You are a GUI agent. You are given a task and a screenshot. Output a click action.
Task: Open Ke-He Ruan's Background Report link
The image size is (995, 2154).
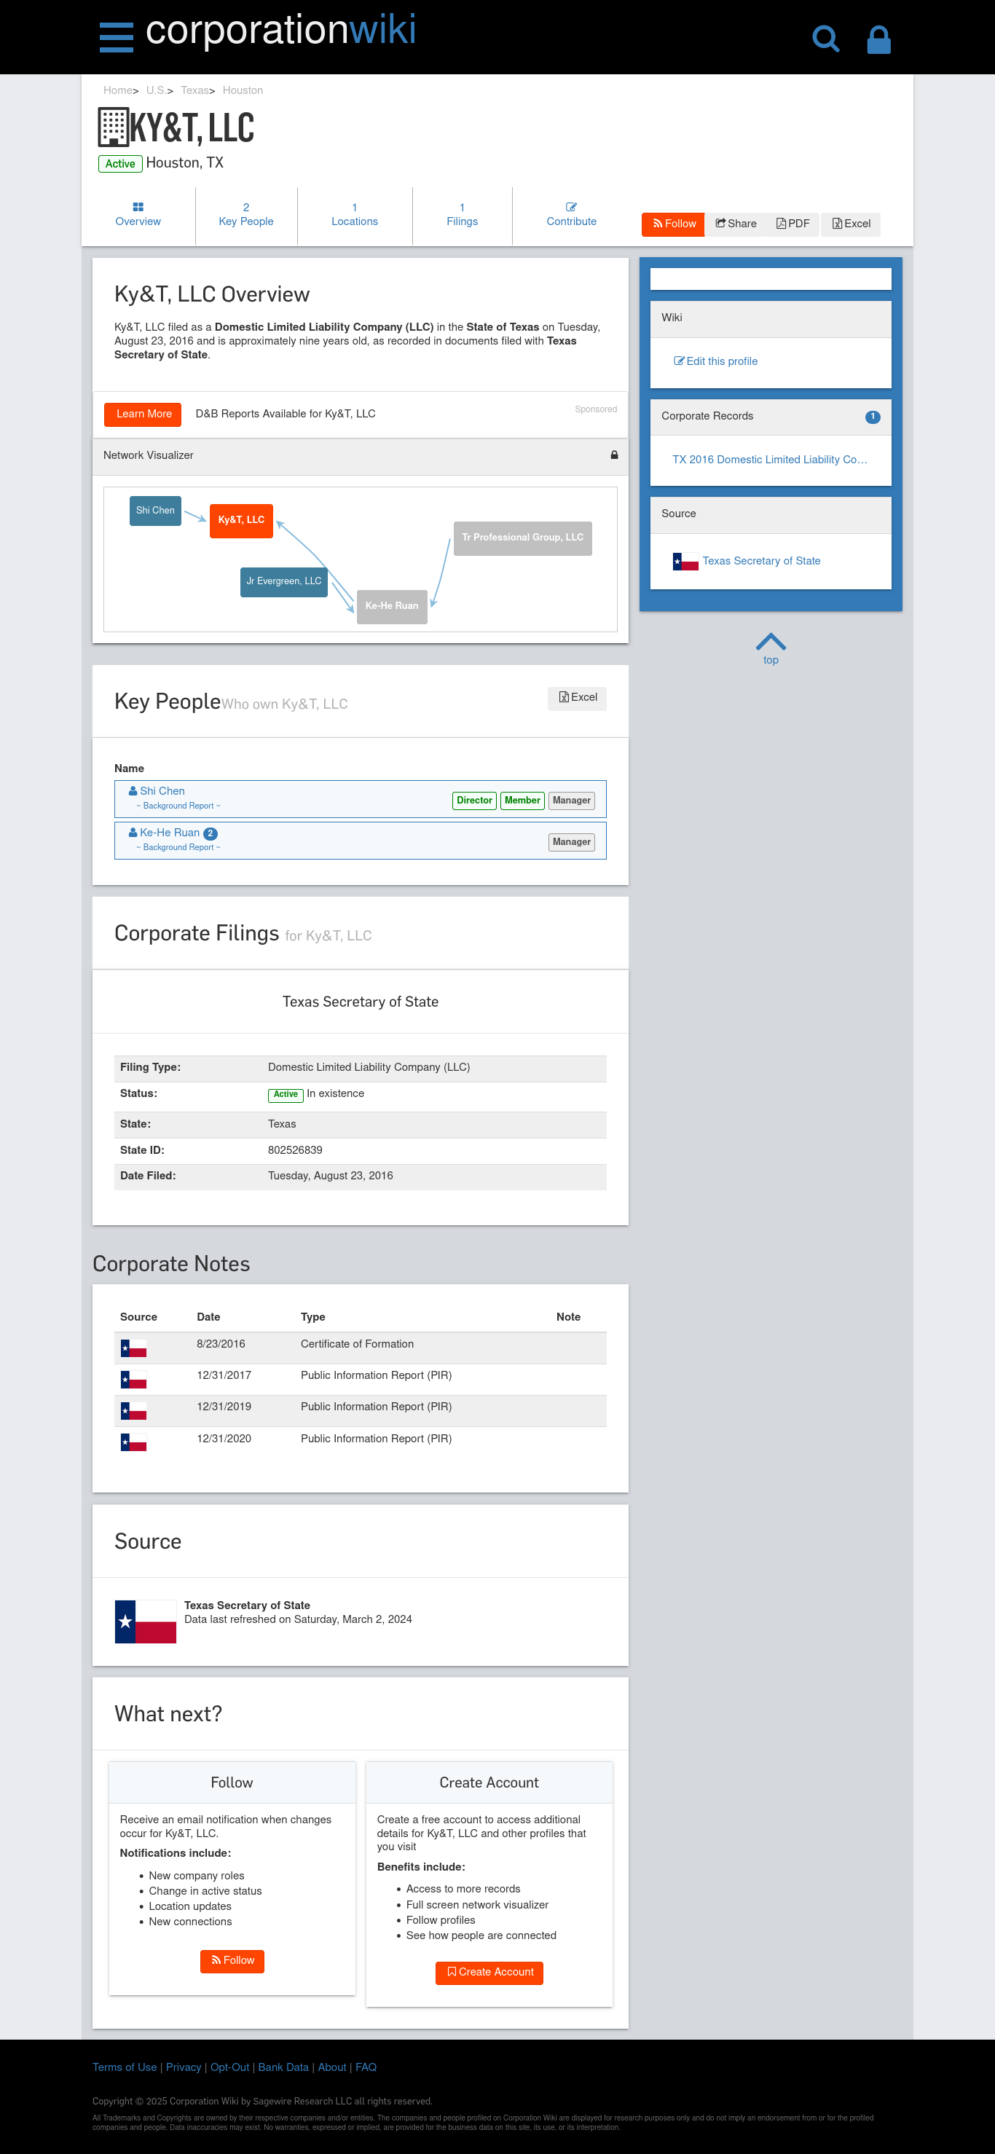click(178, 848)
